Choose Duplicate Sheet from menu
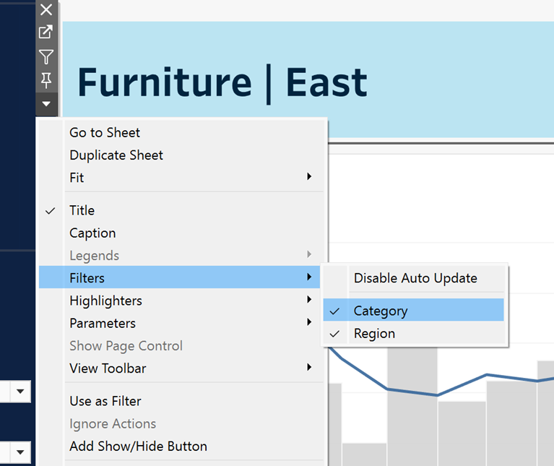The image size is (554, 466). pyautogui.click(x=116, y=155)
